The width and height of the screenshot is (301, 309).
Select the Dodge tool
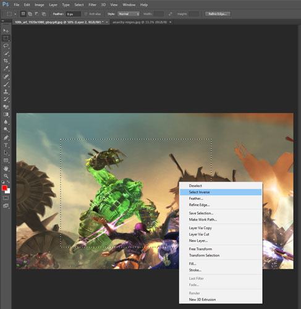(6, 130)
